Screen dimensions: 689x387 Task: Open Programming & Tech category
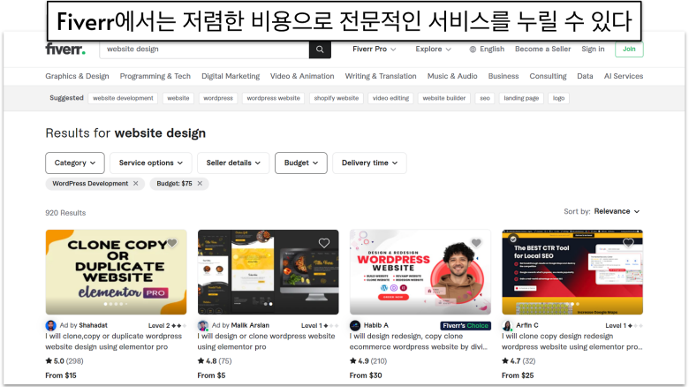pos(155,77)
